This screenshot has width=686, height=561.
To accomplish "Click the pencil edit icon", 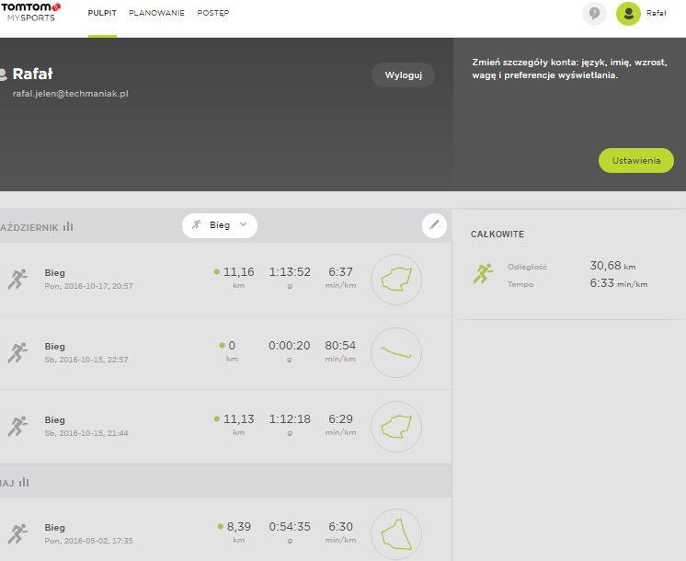I will 433,225.
